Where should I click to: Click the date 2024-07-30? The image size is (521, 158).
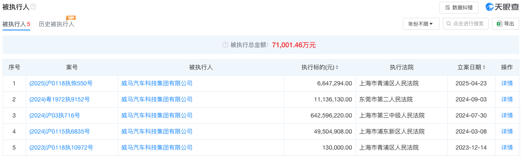click(x=471, y=115)
